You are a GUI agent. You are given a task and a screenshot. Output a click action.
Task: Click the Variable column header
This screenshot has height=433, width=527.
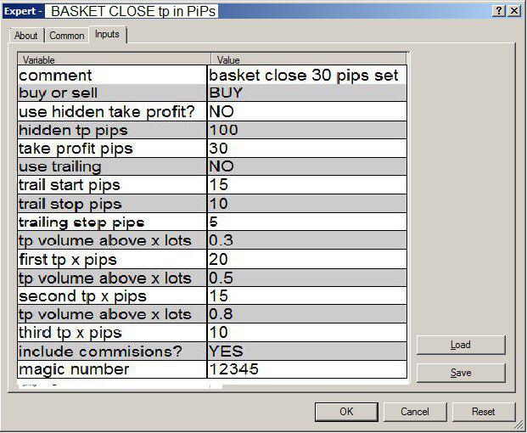coord(114,60)
